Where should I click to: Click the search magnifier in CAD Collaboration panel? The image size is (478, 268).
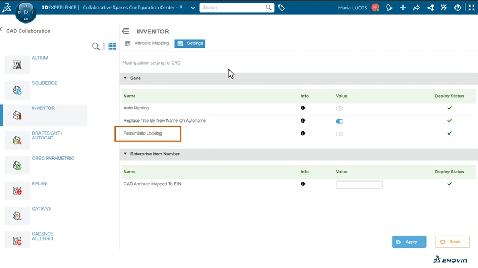96,46
